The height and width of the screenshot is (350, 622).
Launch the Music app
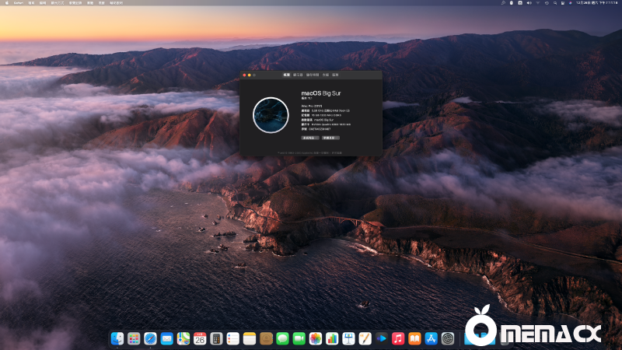pyautogui.click(x=398, y=338)
